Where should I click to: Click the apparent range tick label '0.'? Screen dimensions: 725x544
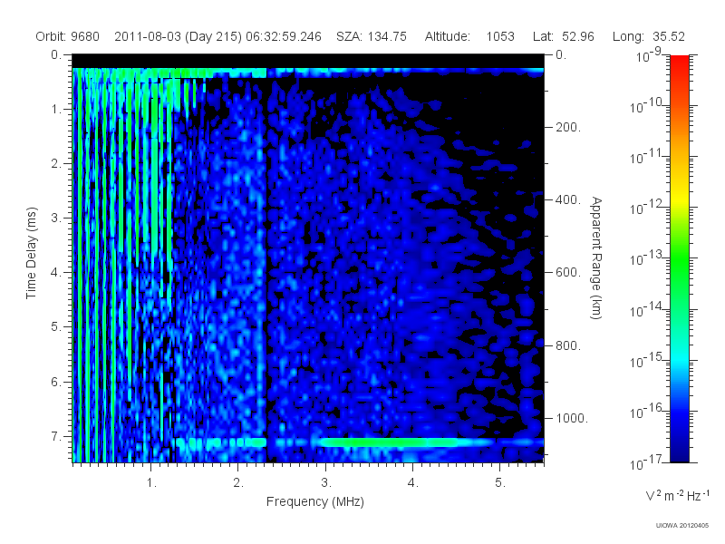point(561,55)
